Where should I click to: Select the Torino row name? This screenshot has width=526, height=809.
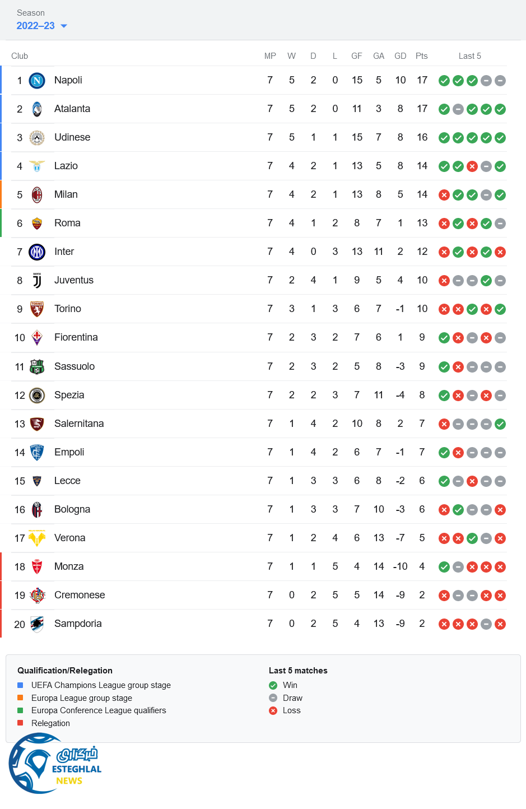(67, 309)
